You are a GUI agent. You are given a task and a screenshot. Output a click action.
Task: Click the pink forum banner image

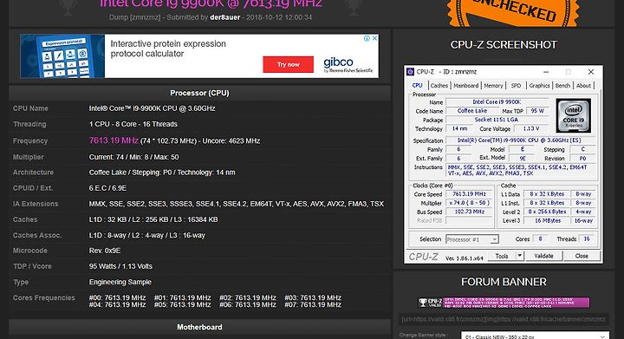click(504, 303)
